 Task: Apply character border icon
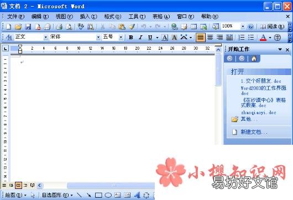[x=164, y=38]
